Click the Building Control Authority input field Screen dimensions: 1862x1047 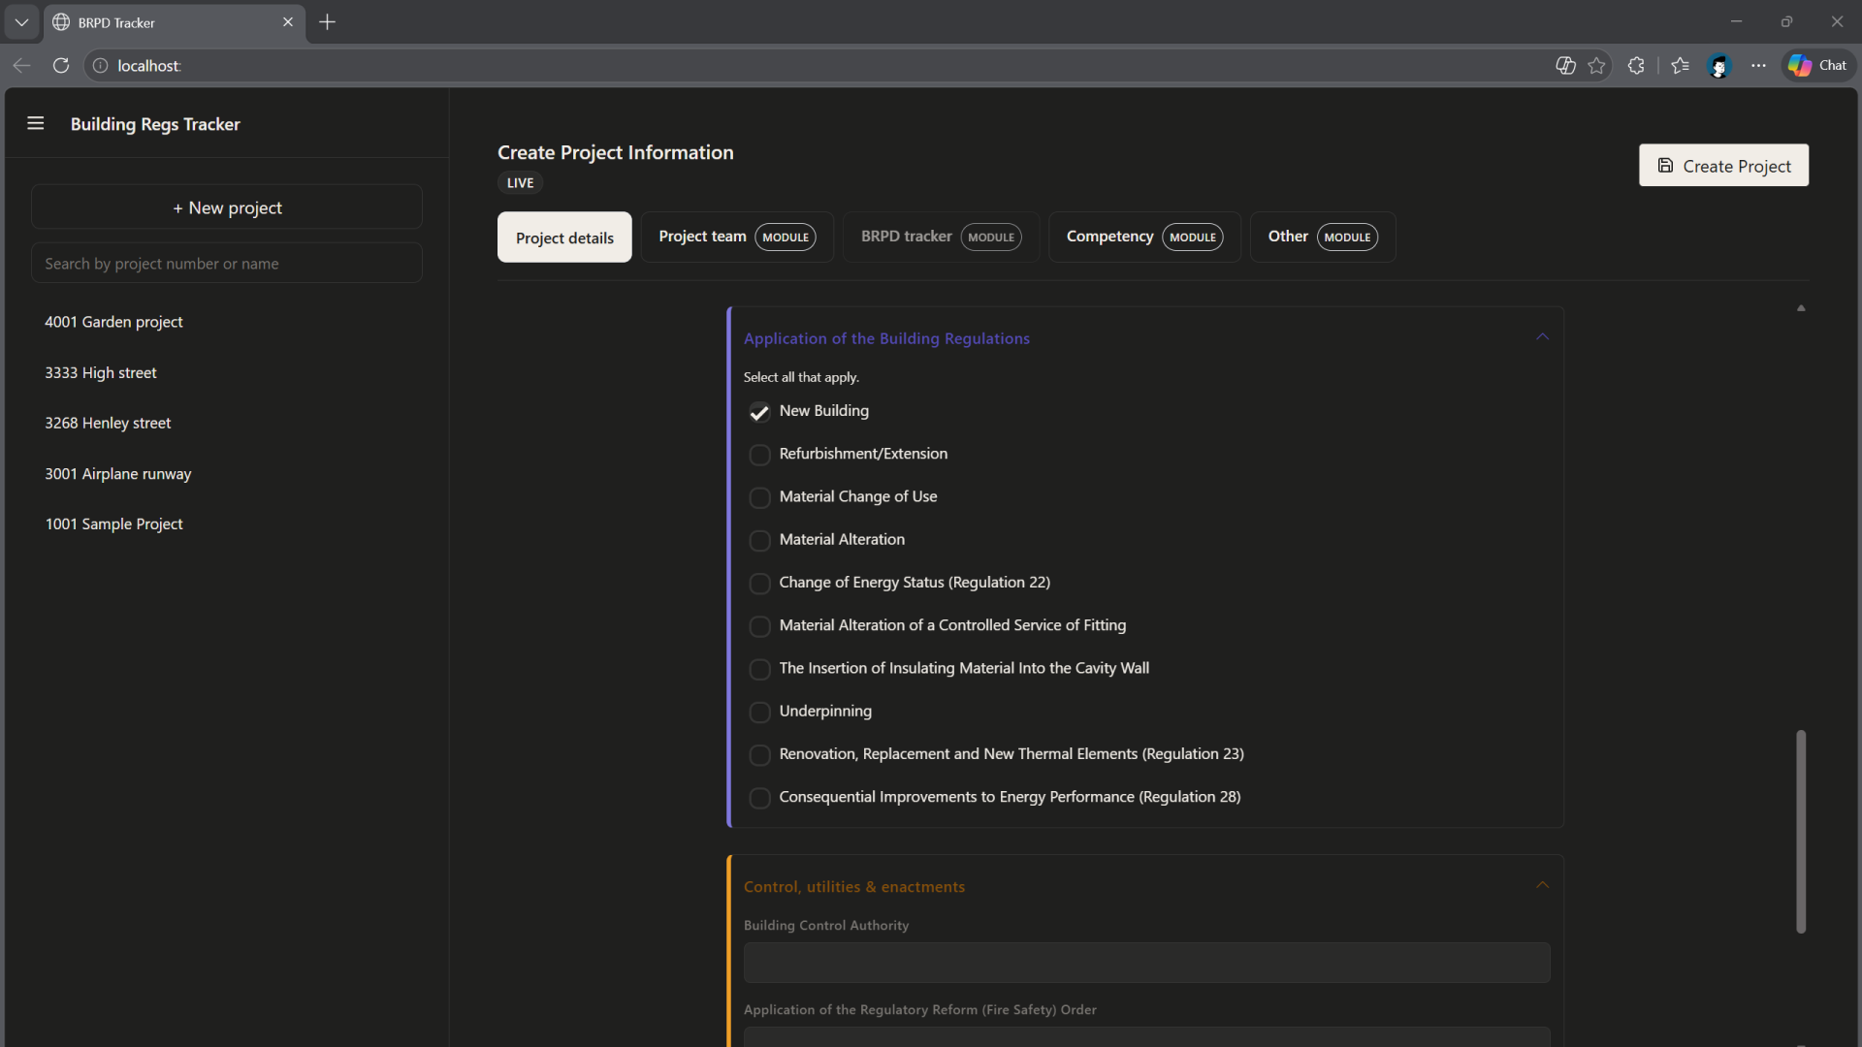click(1145, 963)
